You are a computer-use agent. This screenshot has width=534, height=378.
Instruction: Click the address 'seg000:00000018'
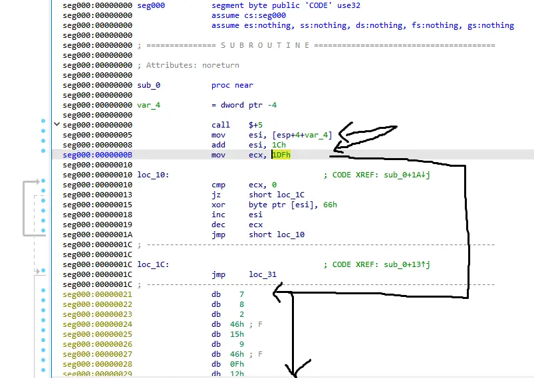[x=97, y=215]
